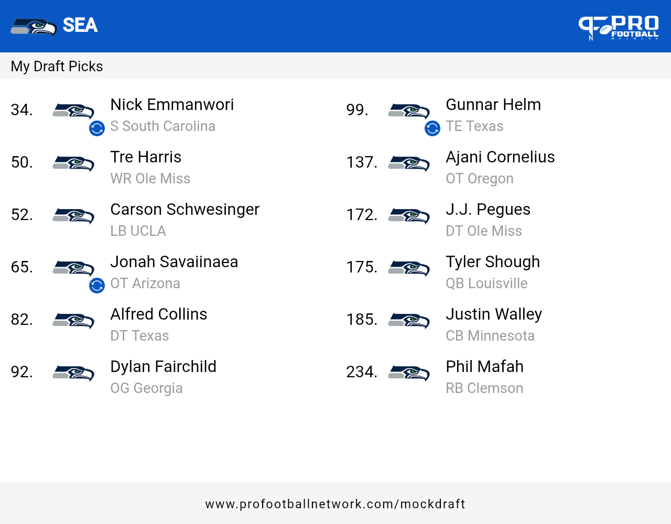Click the My Draft Picks heading
The width and height of the screenshot is (671, 524).
[x=57, y=67]
